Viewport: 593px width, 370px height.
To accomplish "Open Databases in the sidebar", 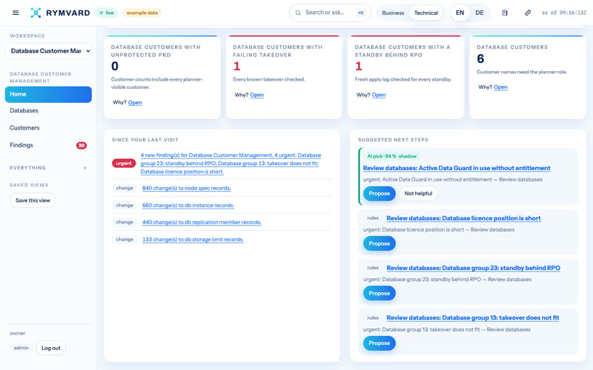I will (x=48, y=110).
